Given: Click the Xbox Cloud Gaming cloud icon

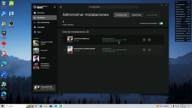Looking at the screenshot, I should point(35,22).
